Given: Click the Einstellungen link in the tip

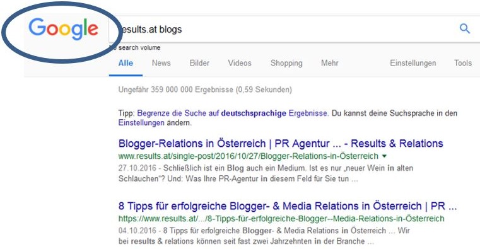Looking at the screenshot, I should click(141, 123).
